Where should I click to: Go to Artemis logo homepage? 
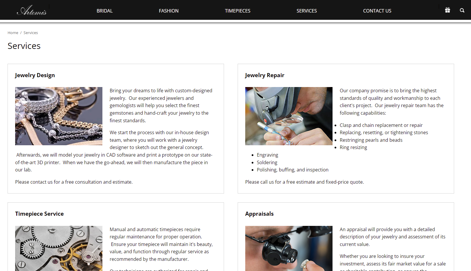tap(32, 10)
